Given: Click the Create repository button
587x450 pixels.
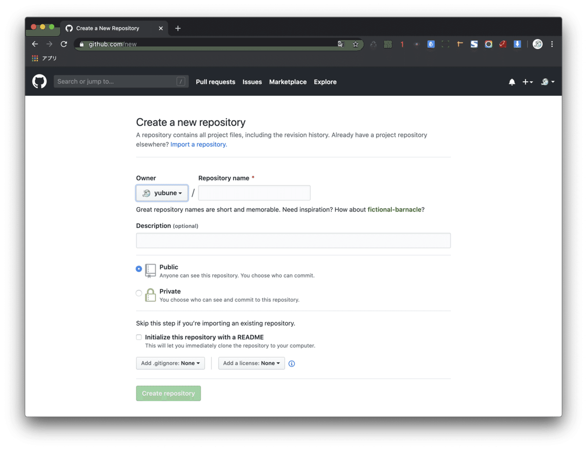Looking at the screenshot, I should 168,393.
